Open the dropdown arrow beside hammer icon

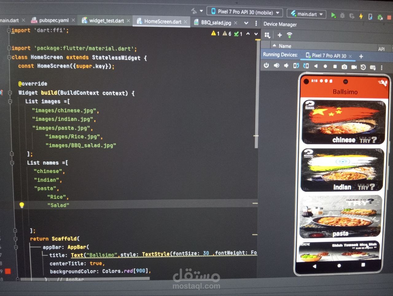click(x=201, y=11)
